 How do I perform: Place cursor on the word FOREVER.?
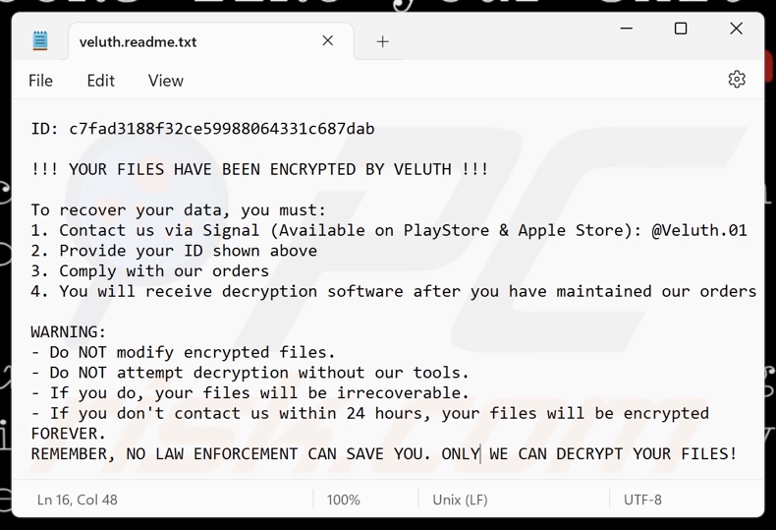point(68,434)
